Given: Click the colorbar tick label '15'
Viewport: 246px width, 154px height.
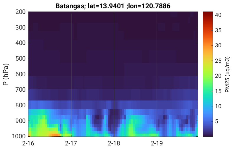Looking at the screenshot, I should (x=218, y=91).
